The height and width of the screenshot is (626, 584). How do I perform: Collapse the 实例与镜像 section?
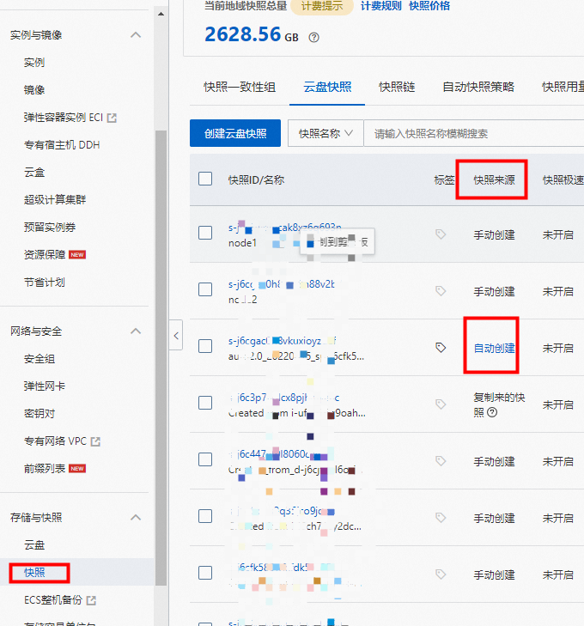tap(136, 35)
